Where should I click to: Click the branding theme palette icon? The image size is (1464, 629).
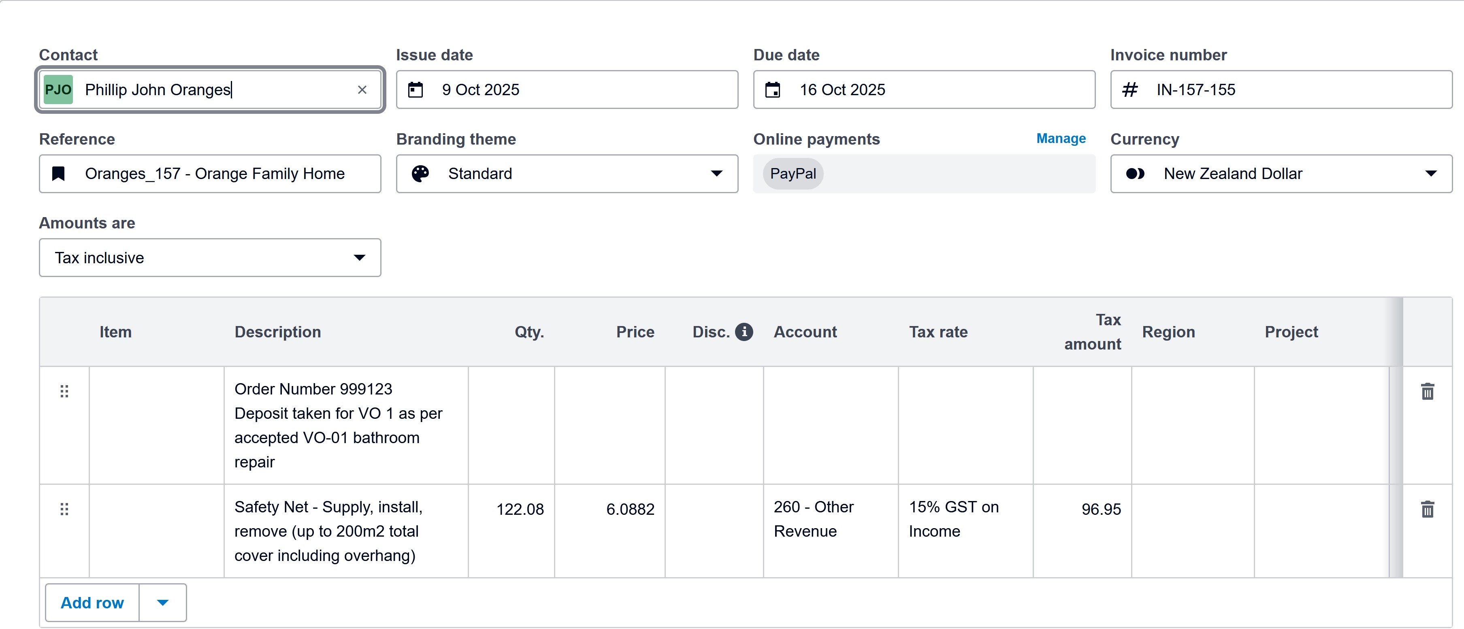(420, 174)
